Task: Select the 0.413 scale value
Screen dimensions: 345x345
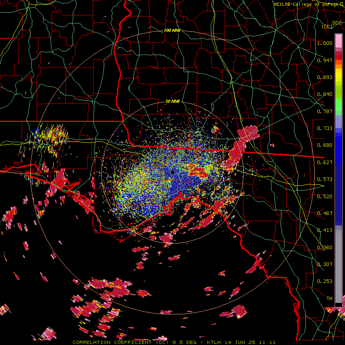Action: (325, 230)
